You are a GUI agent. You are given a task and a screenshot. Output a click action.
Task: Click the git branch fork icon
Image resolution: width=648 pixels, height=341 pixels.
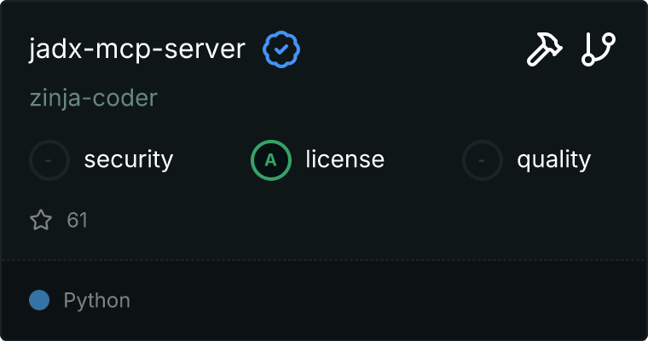tap(599, 50)
